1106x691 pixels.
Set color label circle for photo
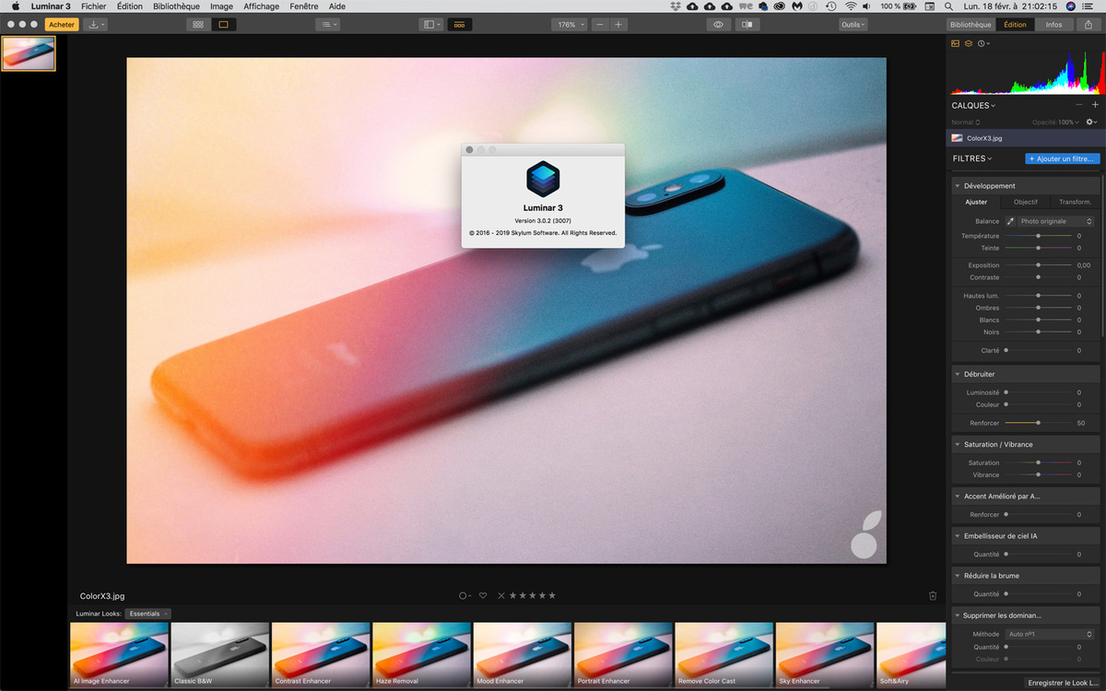click(465, 596)
